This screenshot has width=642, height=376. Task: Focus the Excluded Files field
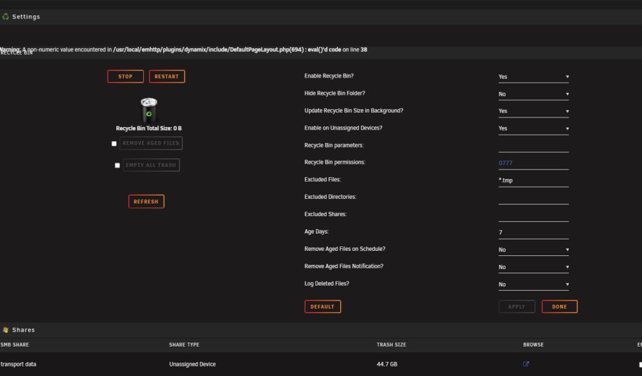pyautogui.click(x=534, y=180)
